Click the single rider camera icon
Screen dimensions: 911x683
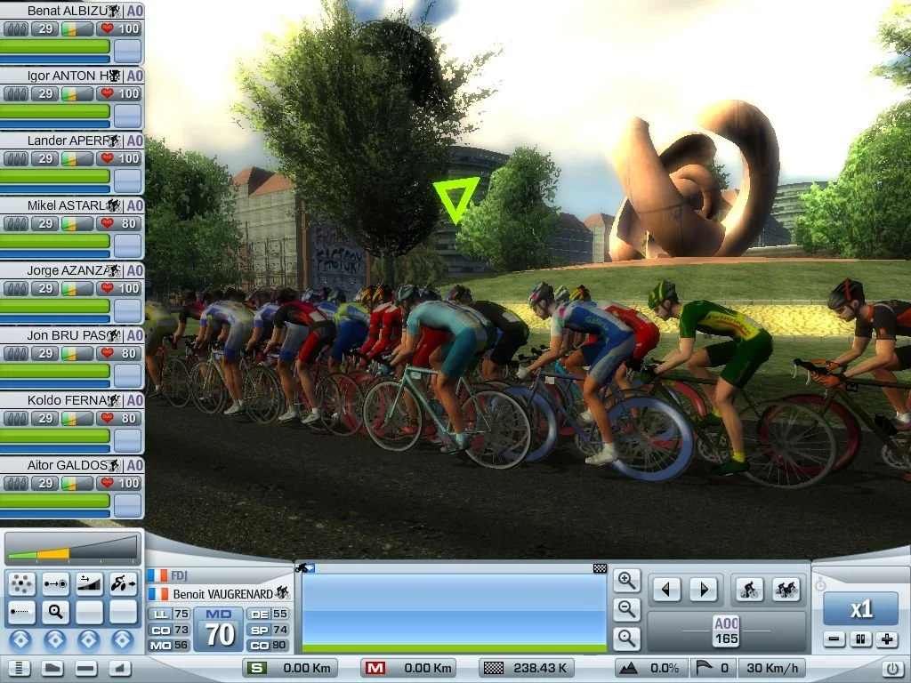point(750,589)
